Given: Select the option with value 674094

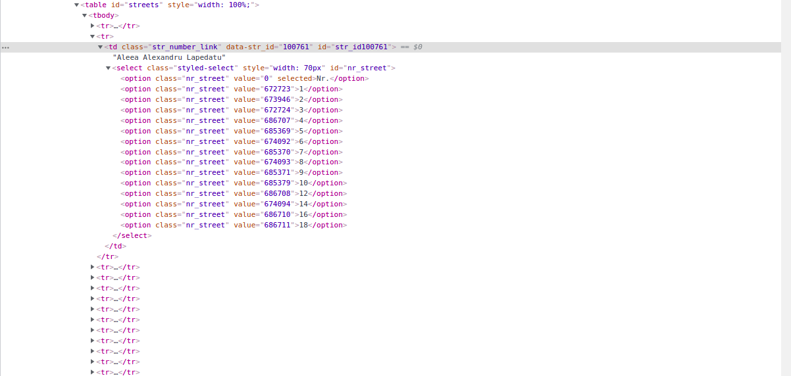Looking at the screenshot, I should coord(234,204).
